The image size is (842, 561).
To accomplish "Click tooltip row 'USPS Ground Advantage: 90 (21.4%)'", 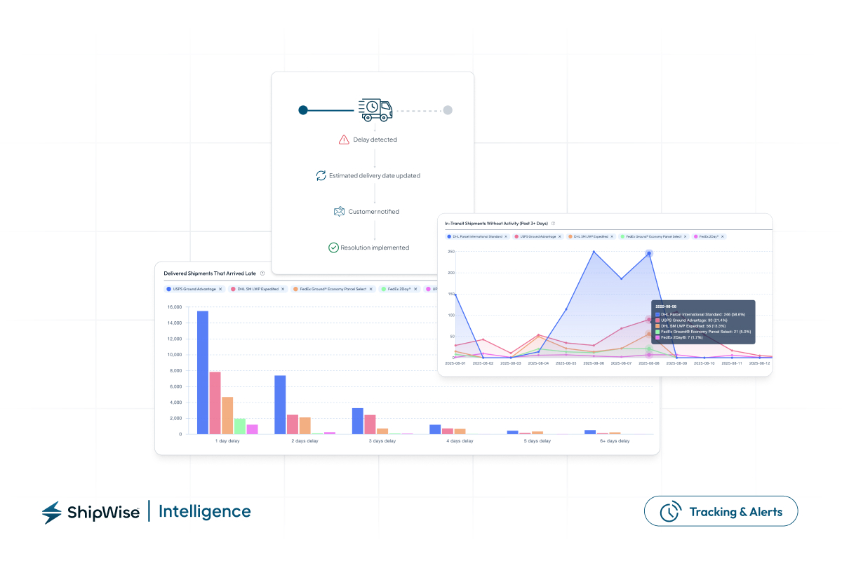I will [x=693, y=320].
